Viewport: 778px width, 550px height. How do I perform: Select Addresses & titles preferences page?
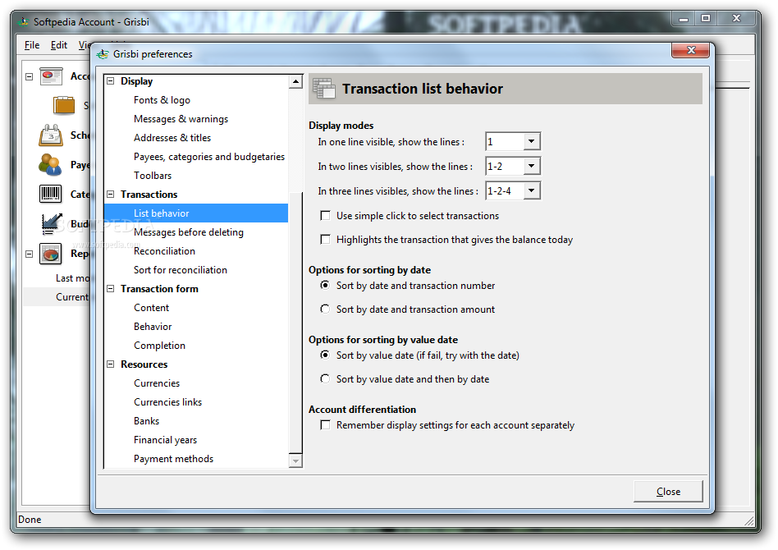[172, 138]
